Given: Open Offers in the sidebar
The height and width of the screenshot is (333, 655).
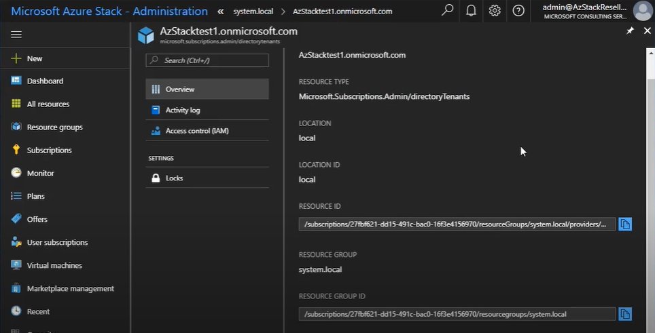Looking at the screenshot, I should [37, 219].
